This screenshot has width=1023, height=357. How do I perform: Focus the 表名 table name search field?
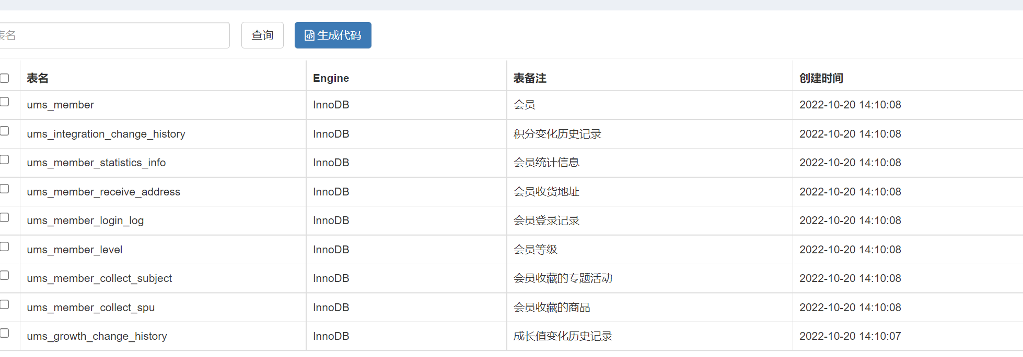click(x=114, y=35)
